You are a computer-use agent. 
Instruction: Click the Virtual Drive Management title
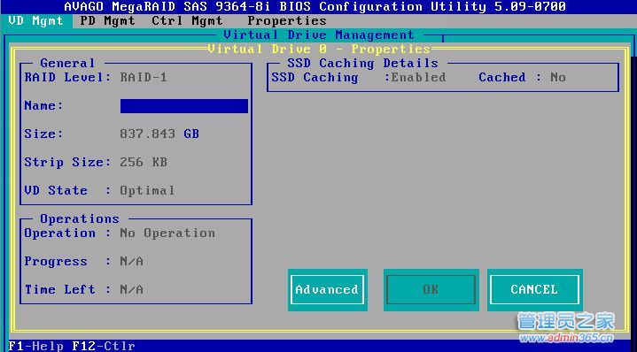(319, 34)
